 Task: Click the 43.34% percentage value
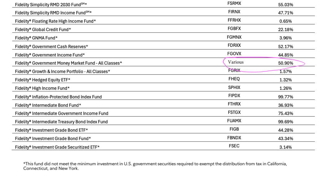(x=286, y=138)
